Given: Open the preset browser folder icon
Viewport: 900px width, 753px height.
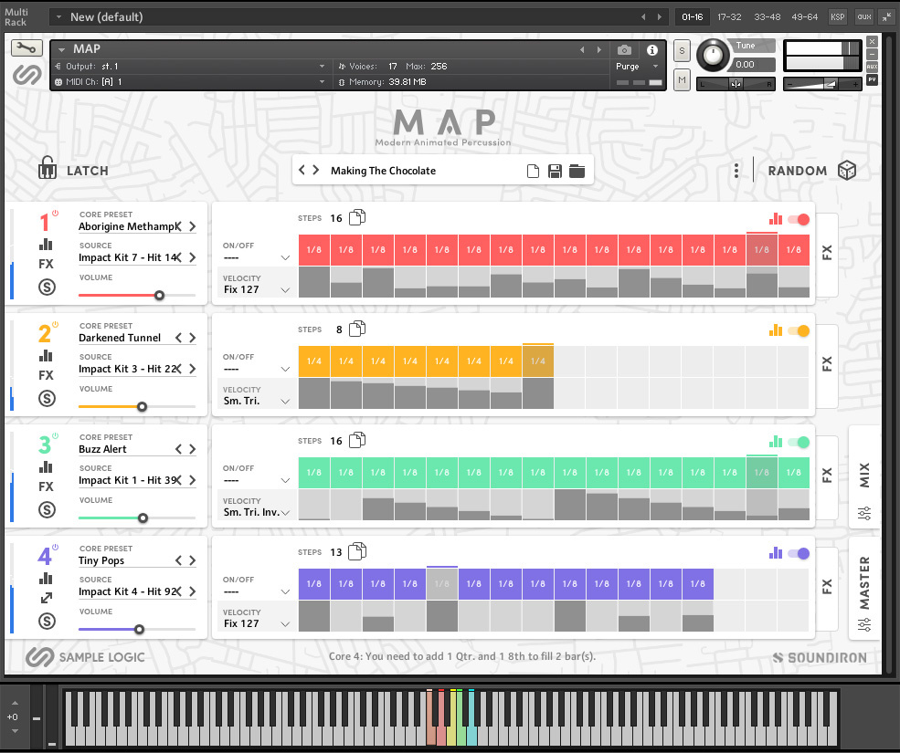Looking at the screenshot, I should [x=577, y=171].
